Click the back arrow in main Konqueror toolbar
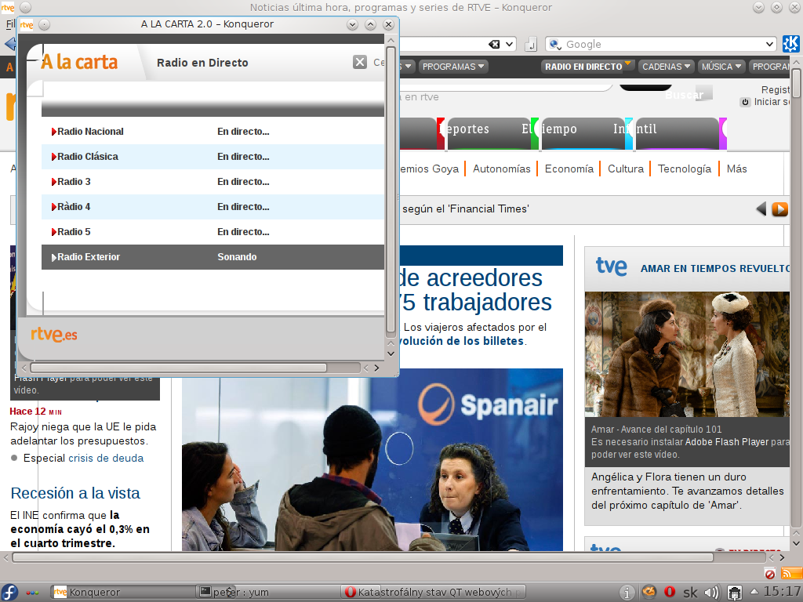803x602 pixels. [x=9, y=44]
